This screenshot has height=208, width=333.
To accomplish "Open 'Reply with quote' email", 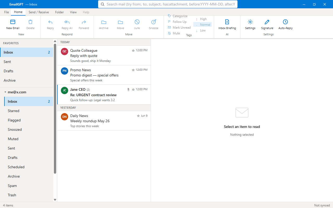I will pyautogui.click(x=104, y=55).
